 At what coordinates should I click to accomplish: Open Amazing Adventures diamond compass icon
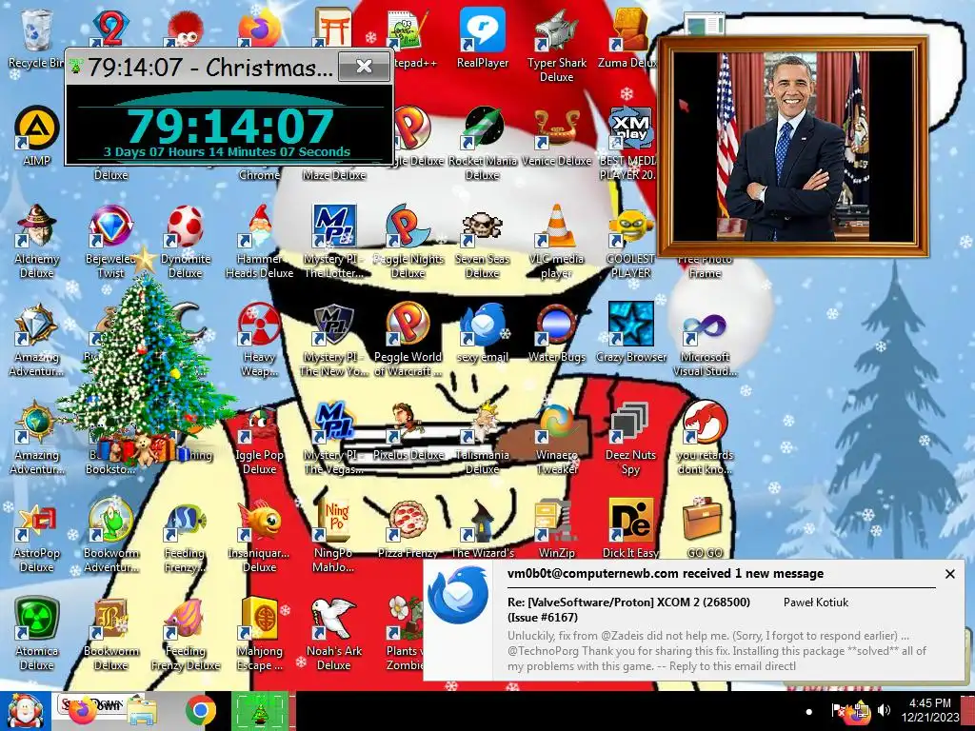tap(37, 341)
